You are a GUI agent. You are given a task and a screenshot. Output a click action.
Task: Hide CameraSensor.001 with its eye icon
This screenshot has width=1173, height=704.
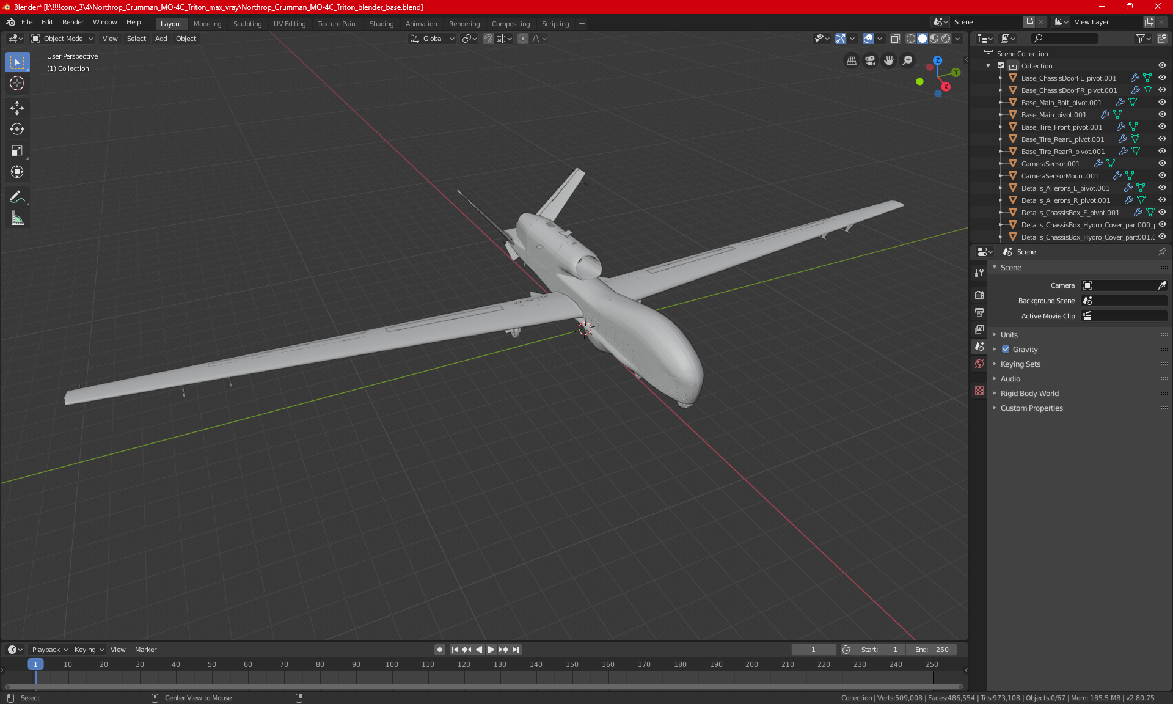pos(1162,164)
